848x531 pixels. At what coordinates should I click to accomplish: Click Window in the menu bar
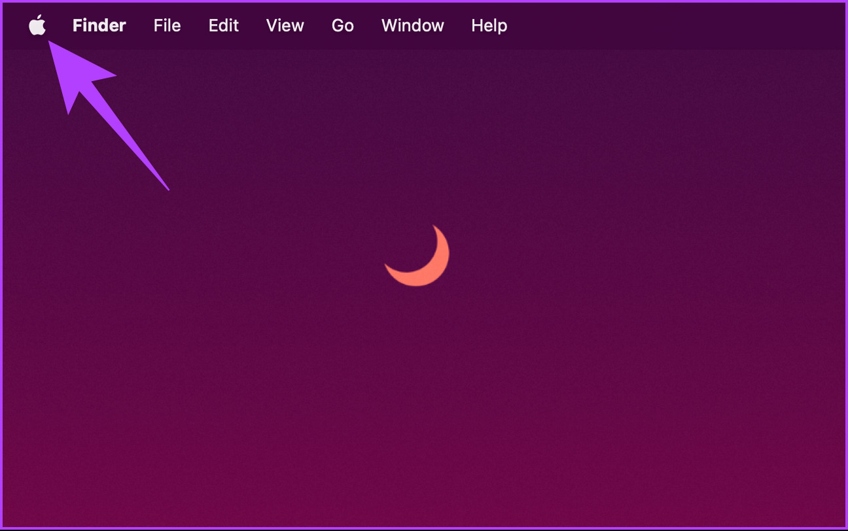pos(412,26)
